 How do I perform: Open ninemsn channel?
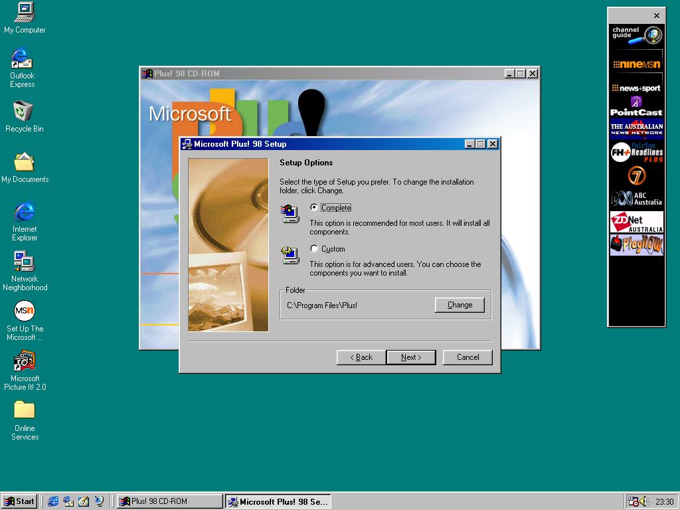637,64
